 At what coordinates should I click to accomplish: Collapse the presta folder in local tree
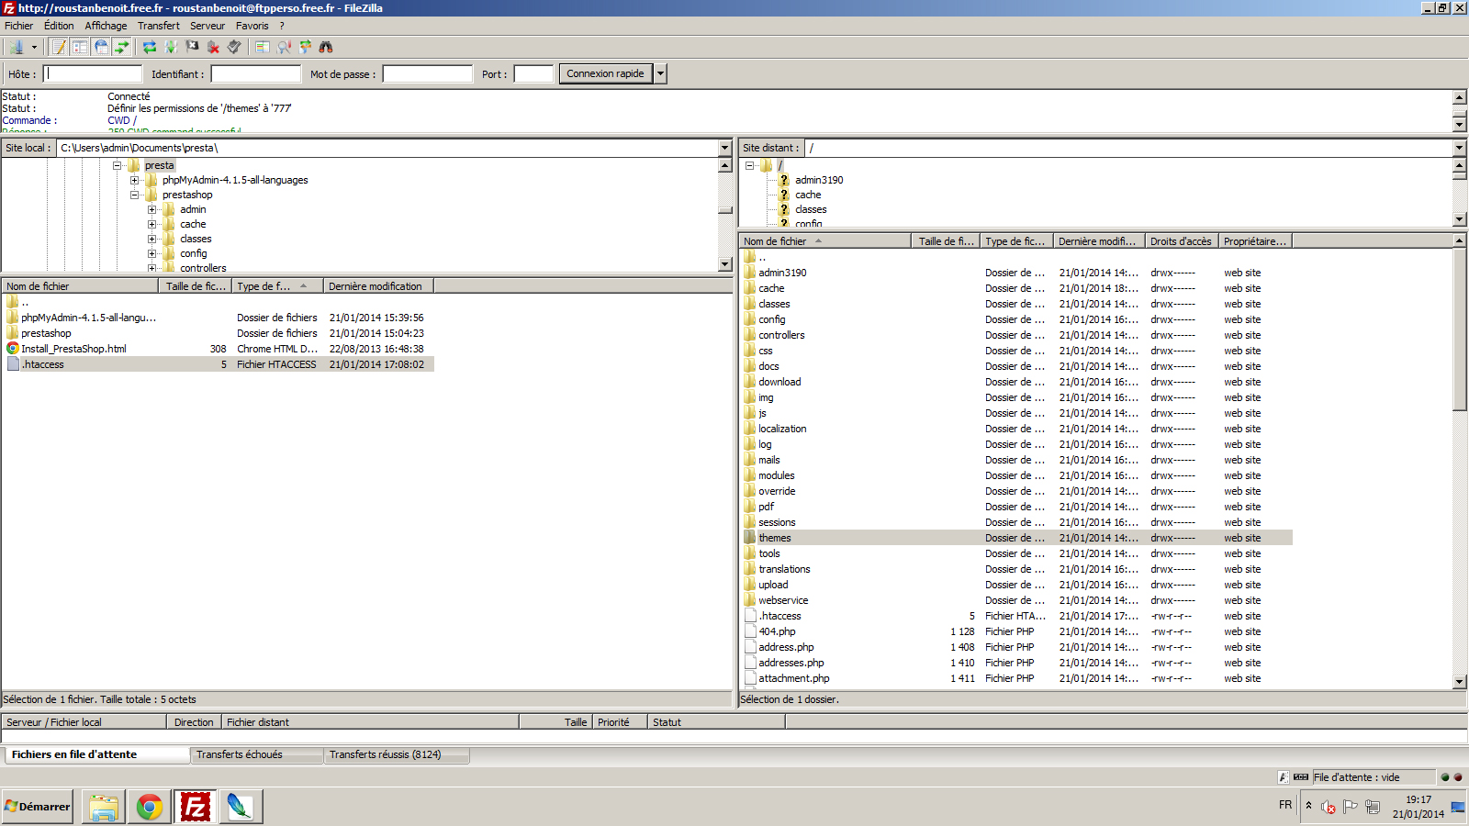118,165
